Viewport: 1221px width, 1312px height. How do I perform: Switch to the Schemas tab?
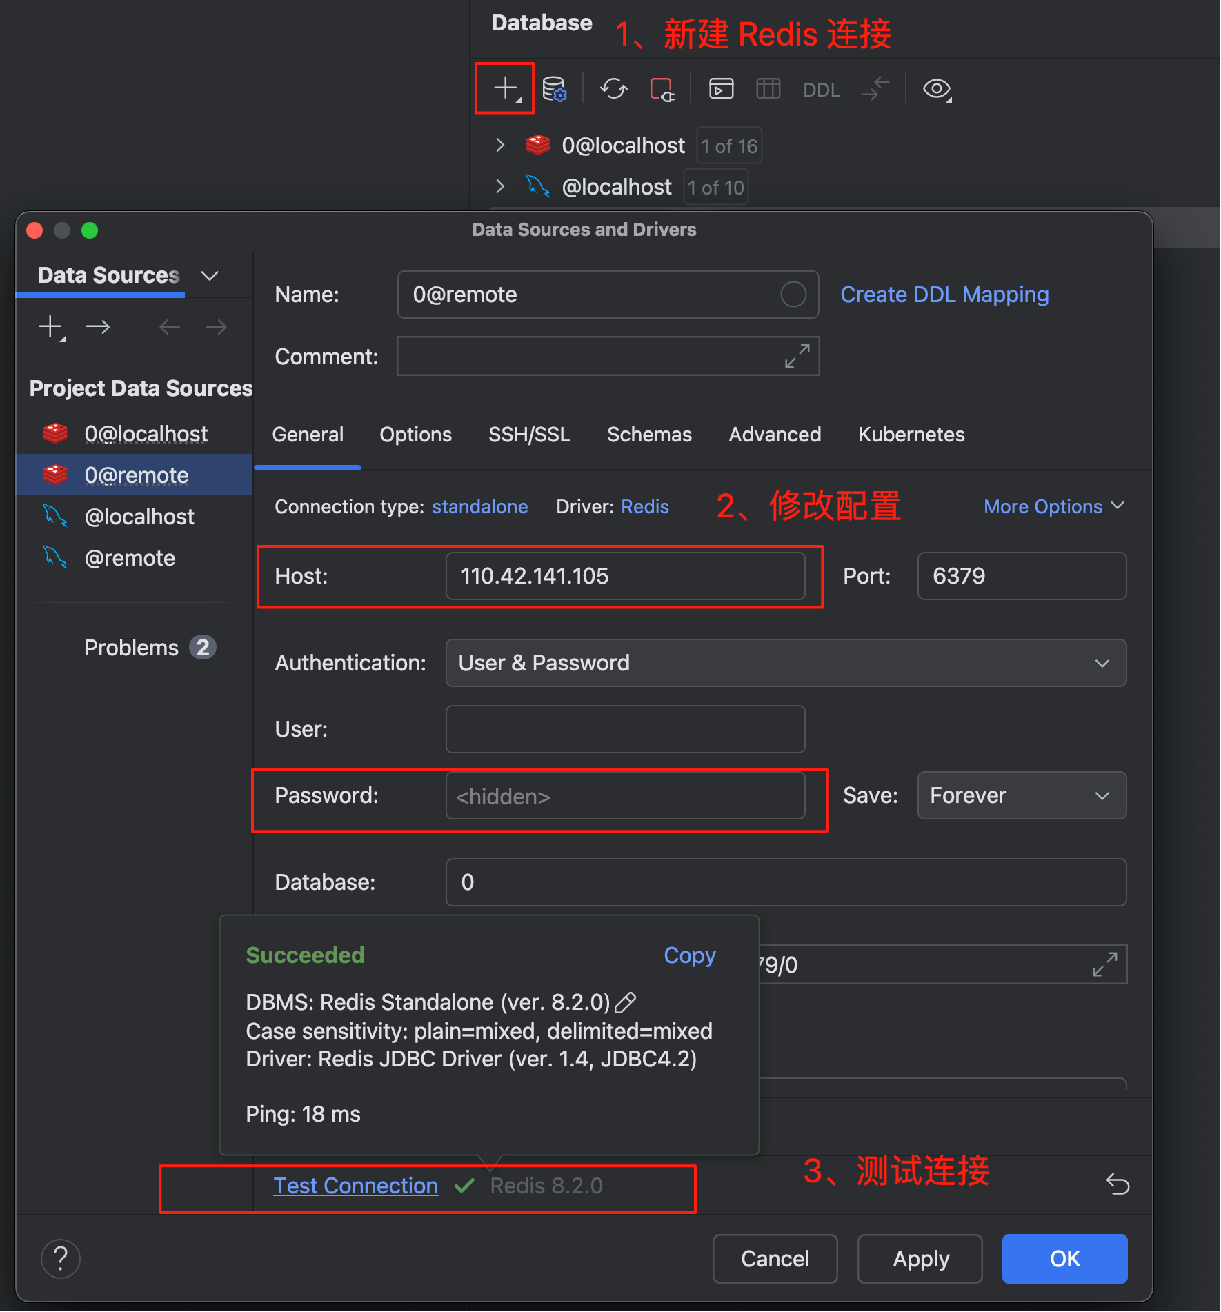649,435
